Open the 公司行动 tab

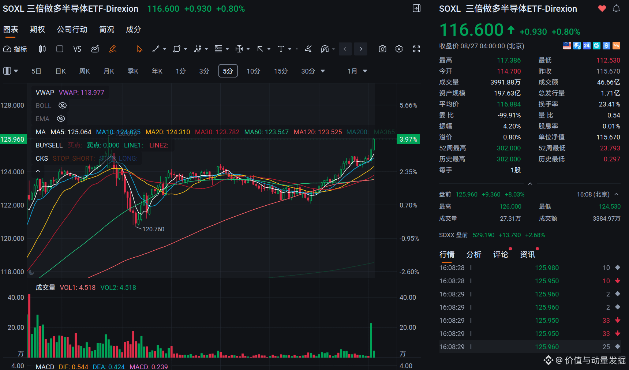click(x=72, y=30)
